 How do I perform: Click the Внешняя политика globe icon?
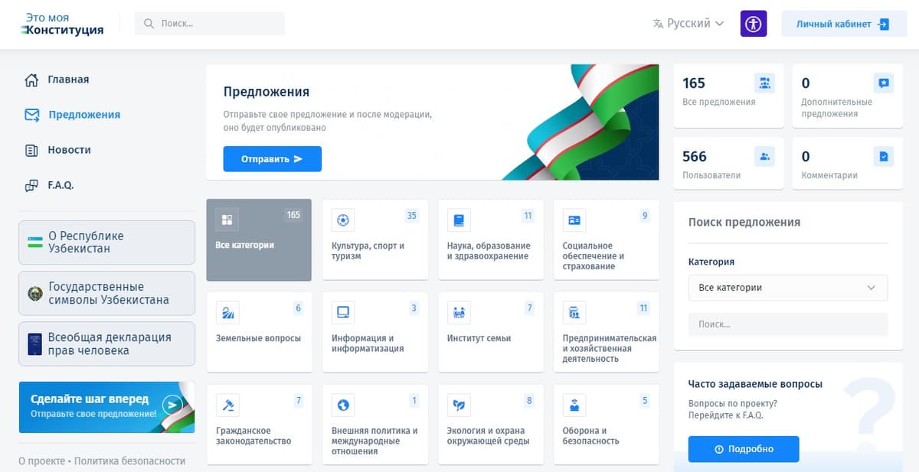tap(342, 405)
